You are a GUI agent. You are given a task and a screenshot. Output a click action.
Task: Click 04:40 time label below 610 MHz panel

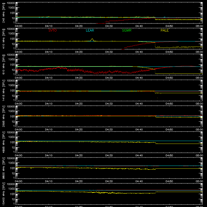(x=139, y=78)
